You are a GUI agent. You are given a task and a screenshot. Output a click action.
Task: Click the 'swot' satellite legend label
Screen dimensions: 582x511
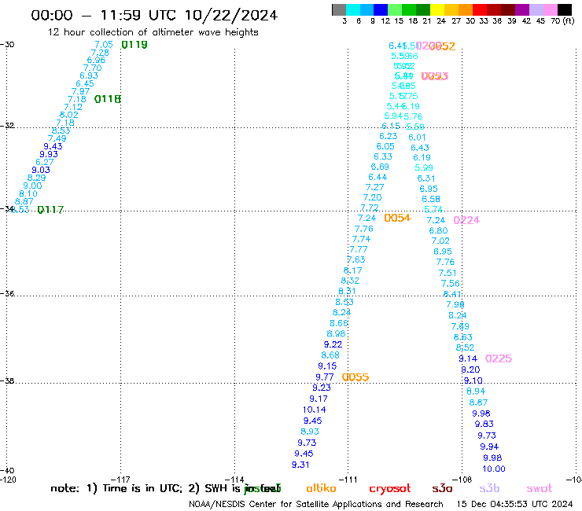540,489
